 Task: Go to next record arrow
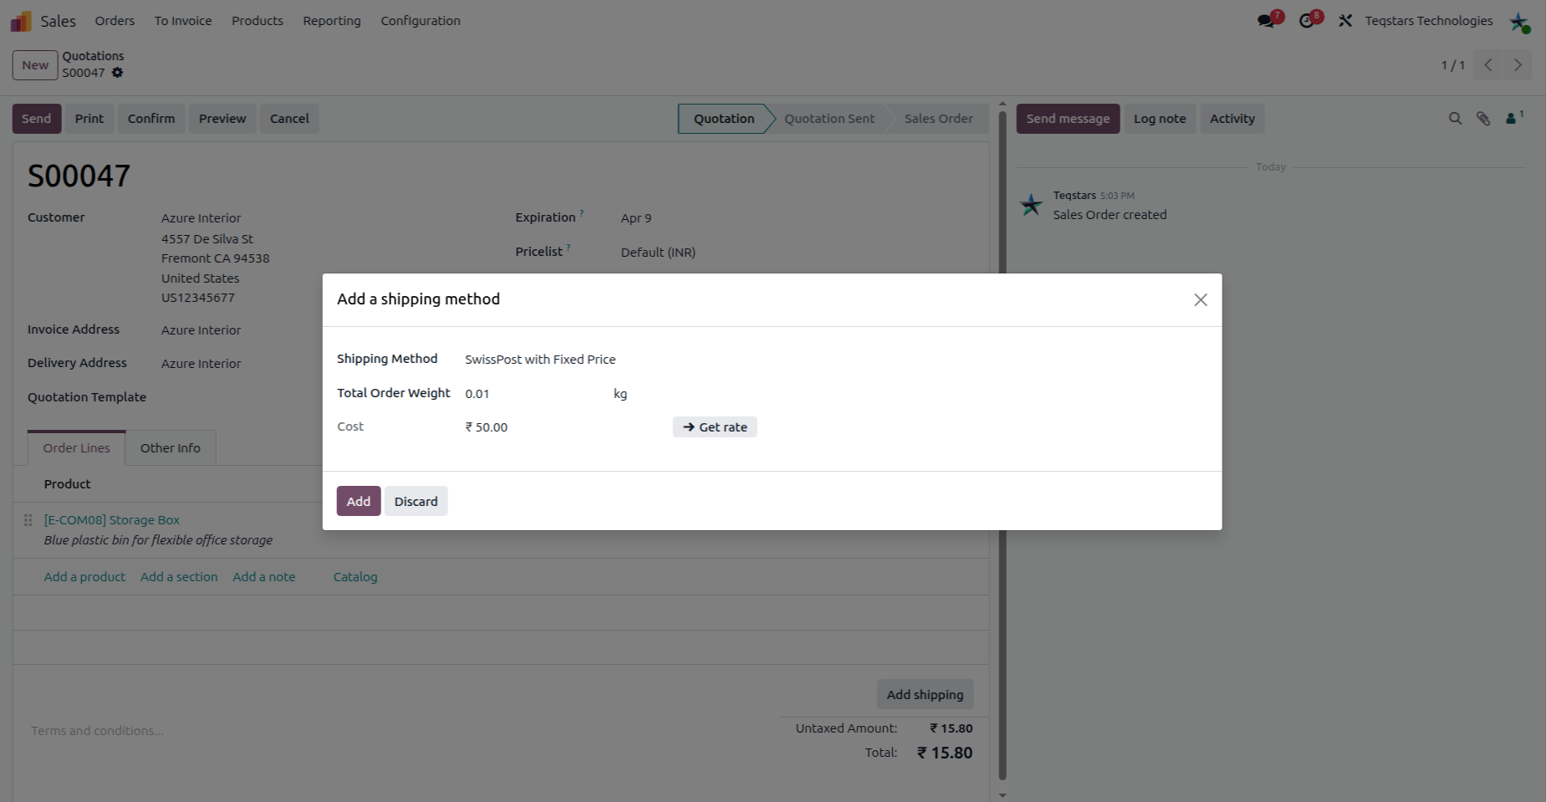coord(1518,65)
